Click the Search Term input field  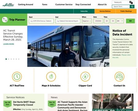[121, 6]
